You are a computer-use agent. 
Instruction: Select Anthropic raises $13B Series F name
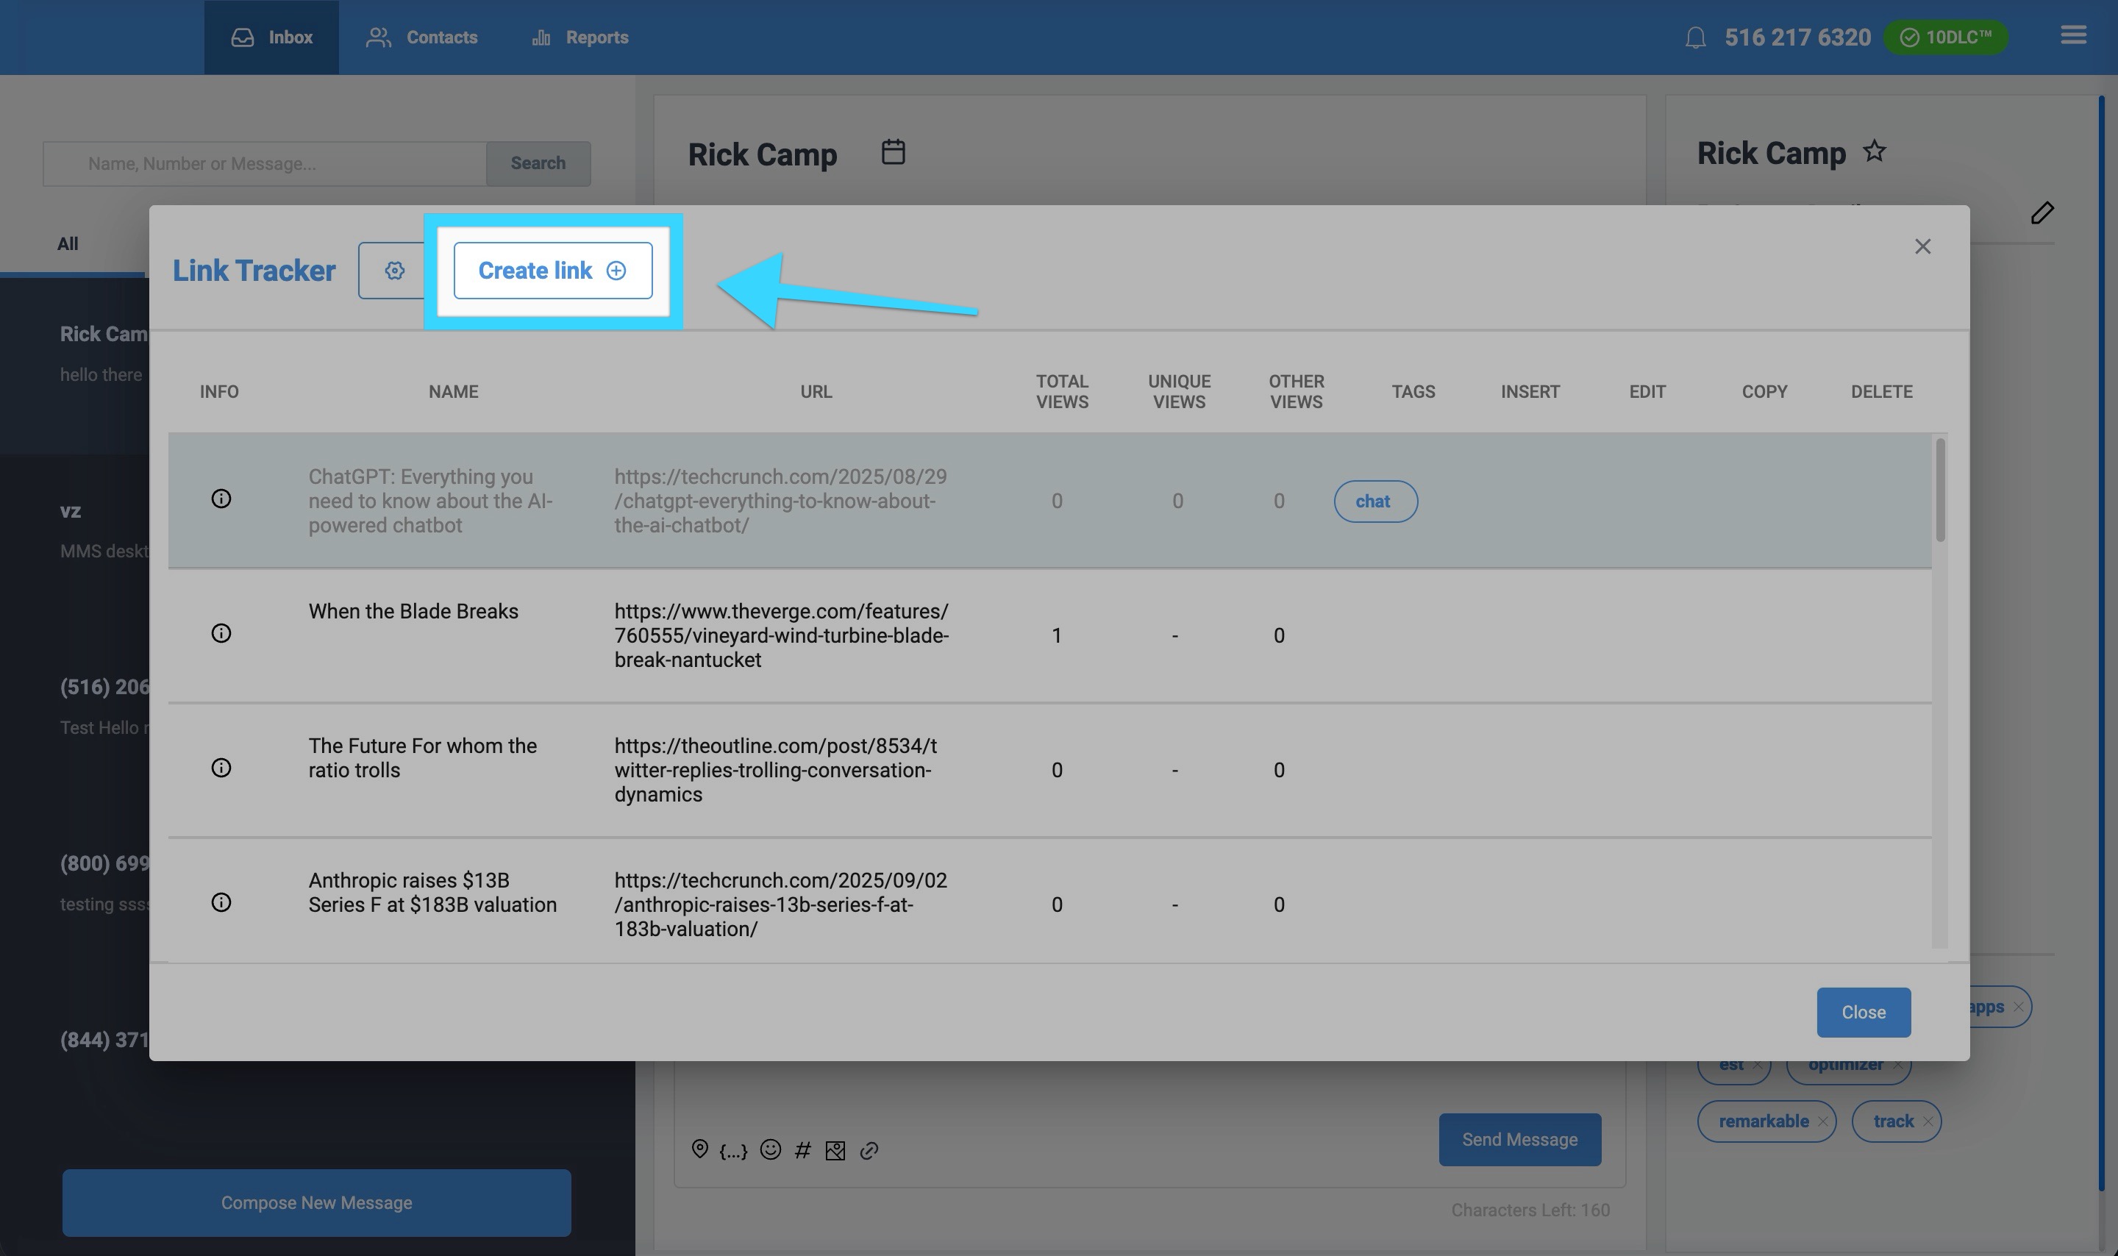pyautogui.click(x=432, y=892)
